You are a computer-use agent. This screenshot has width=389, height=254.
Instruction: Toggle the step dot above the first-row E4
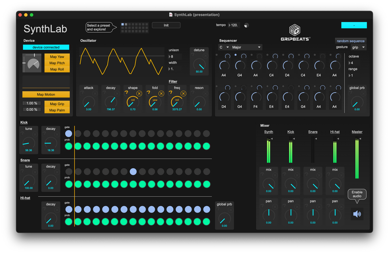pos(314,55)
